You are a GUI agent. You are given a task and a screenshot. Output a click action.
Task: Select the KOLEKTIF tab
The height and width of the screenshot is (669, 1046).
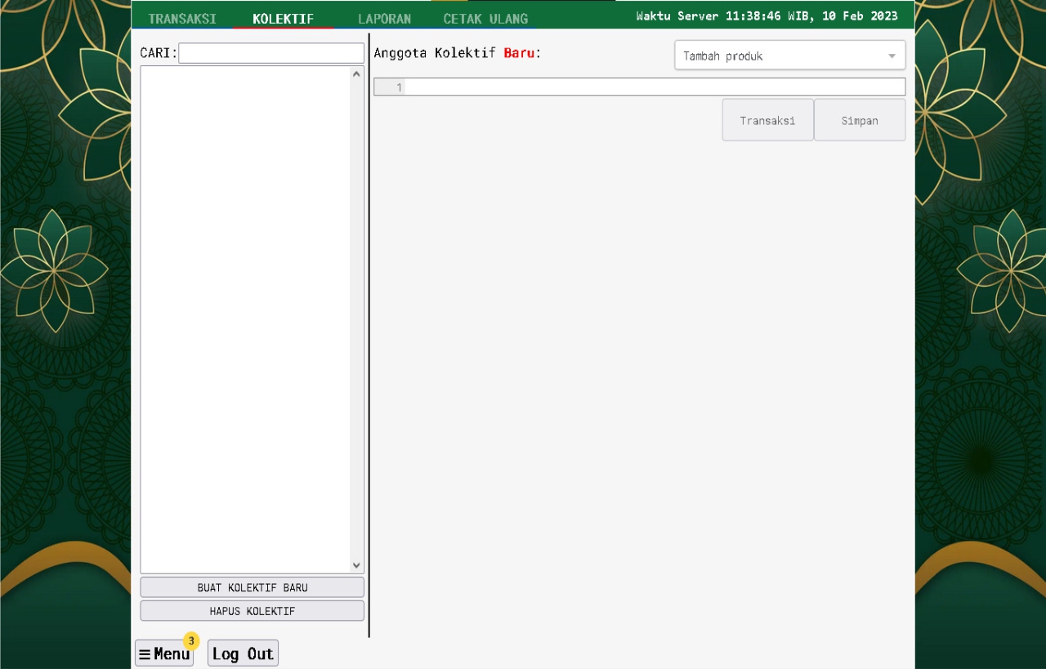pyautogui.click(x=283, y=18)
